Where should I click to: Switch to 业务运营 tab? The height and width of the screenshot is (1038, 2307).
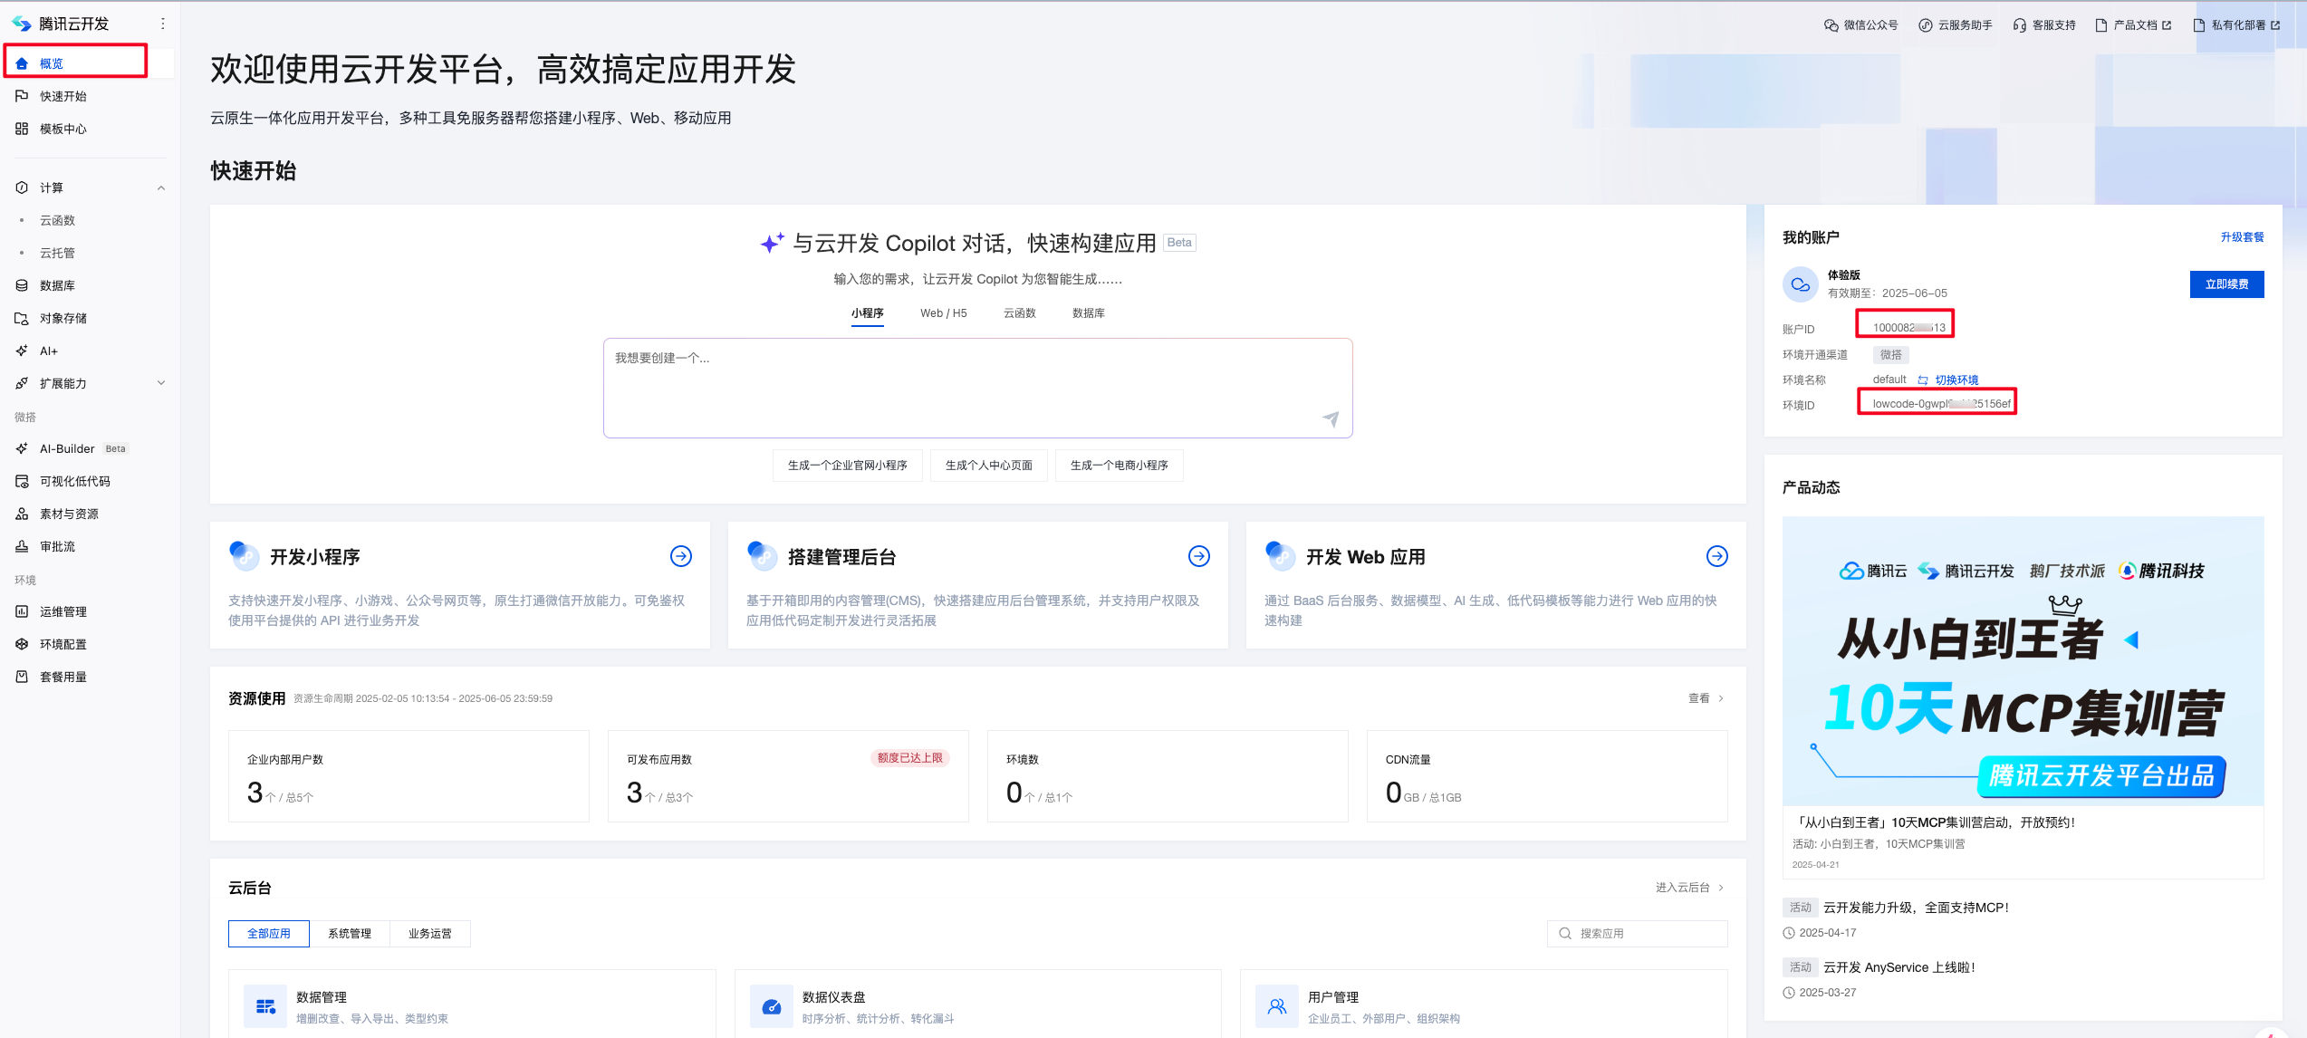coord(430,934)
